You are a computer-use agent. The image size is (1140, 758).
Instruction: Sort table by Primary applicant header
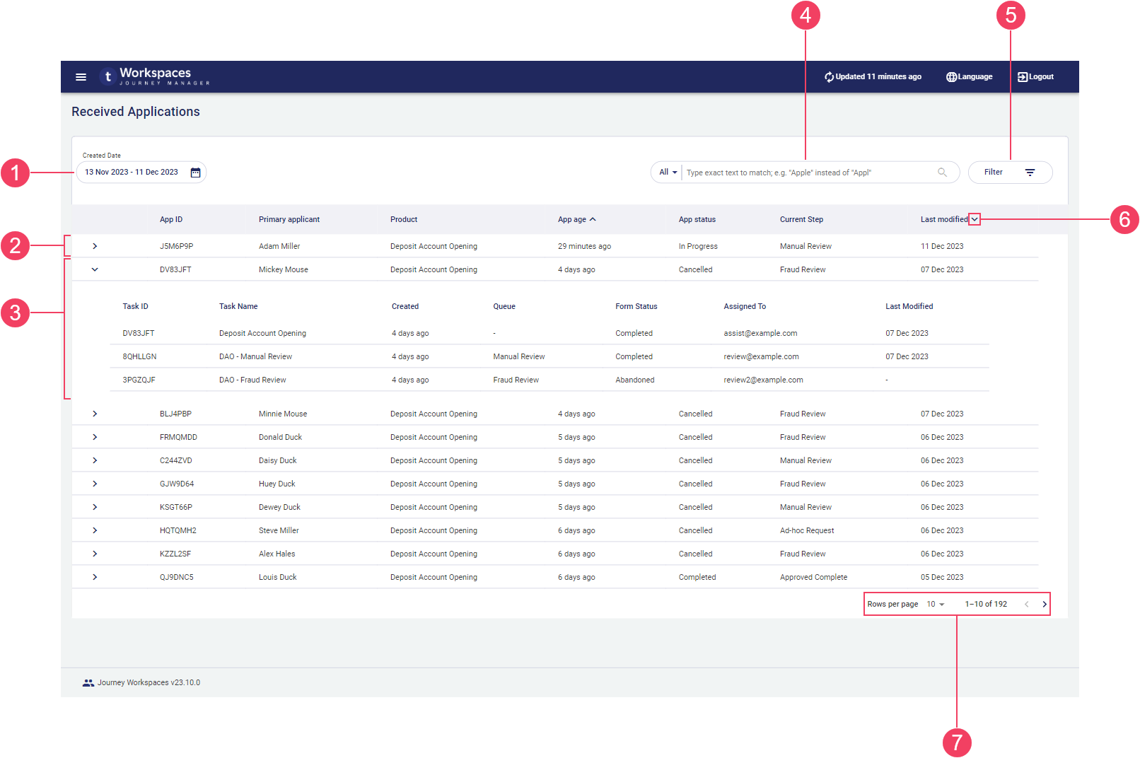click(289, 220)
